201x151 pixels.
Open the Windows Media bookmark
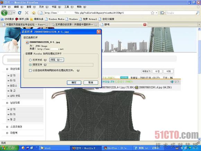[55, 19]
